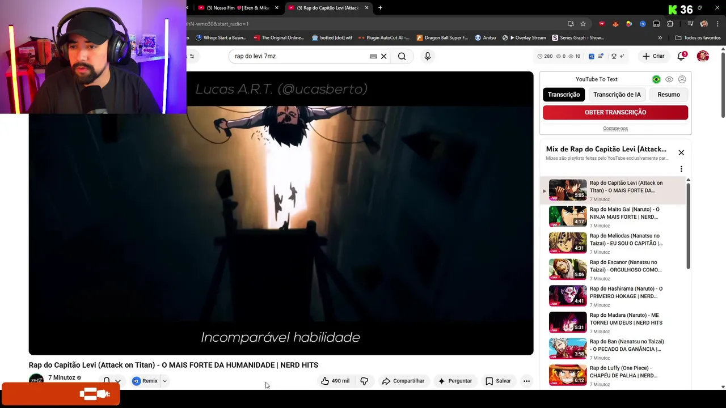Click the install app icon in address bar

coord(571,24)
